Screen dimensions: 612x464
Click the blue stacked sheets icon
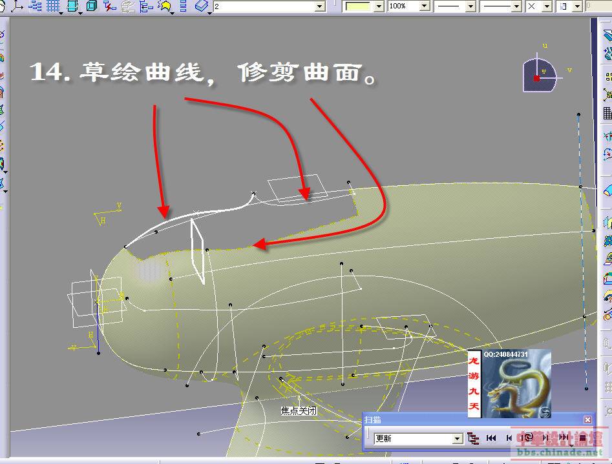coord(202,6)
